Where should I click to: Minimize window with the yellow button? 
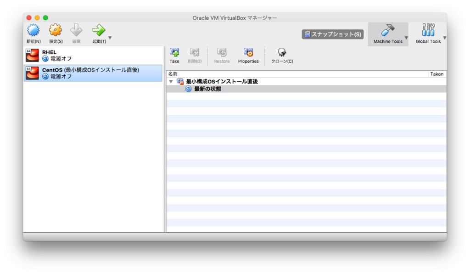(37, 18)
